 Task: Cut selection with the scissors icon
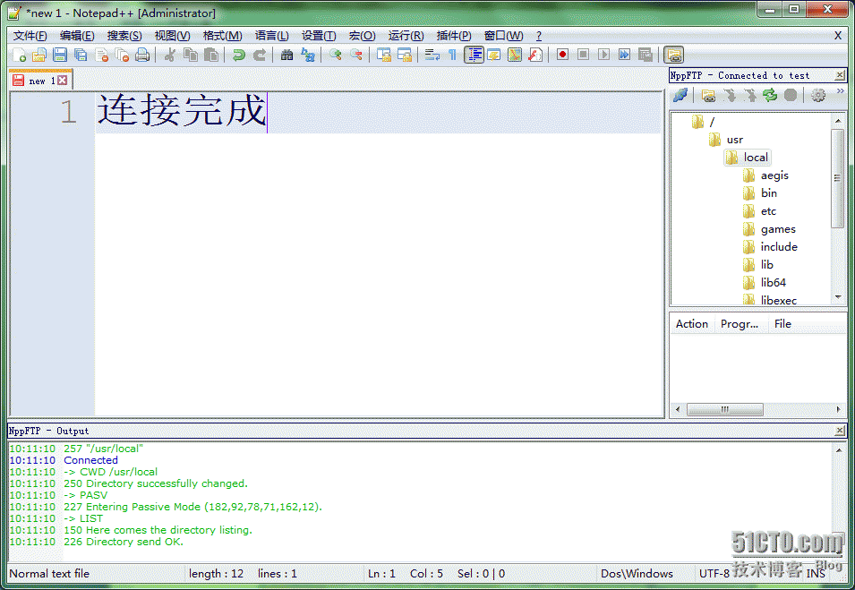170,55
